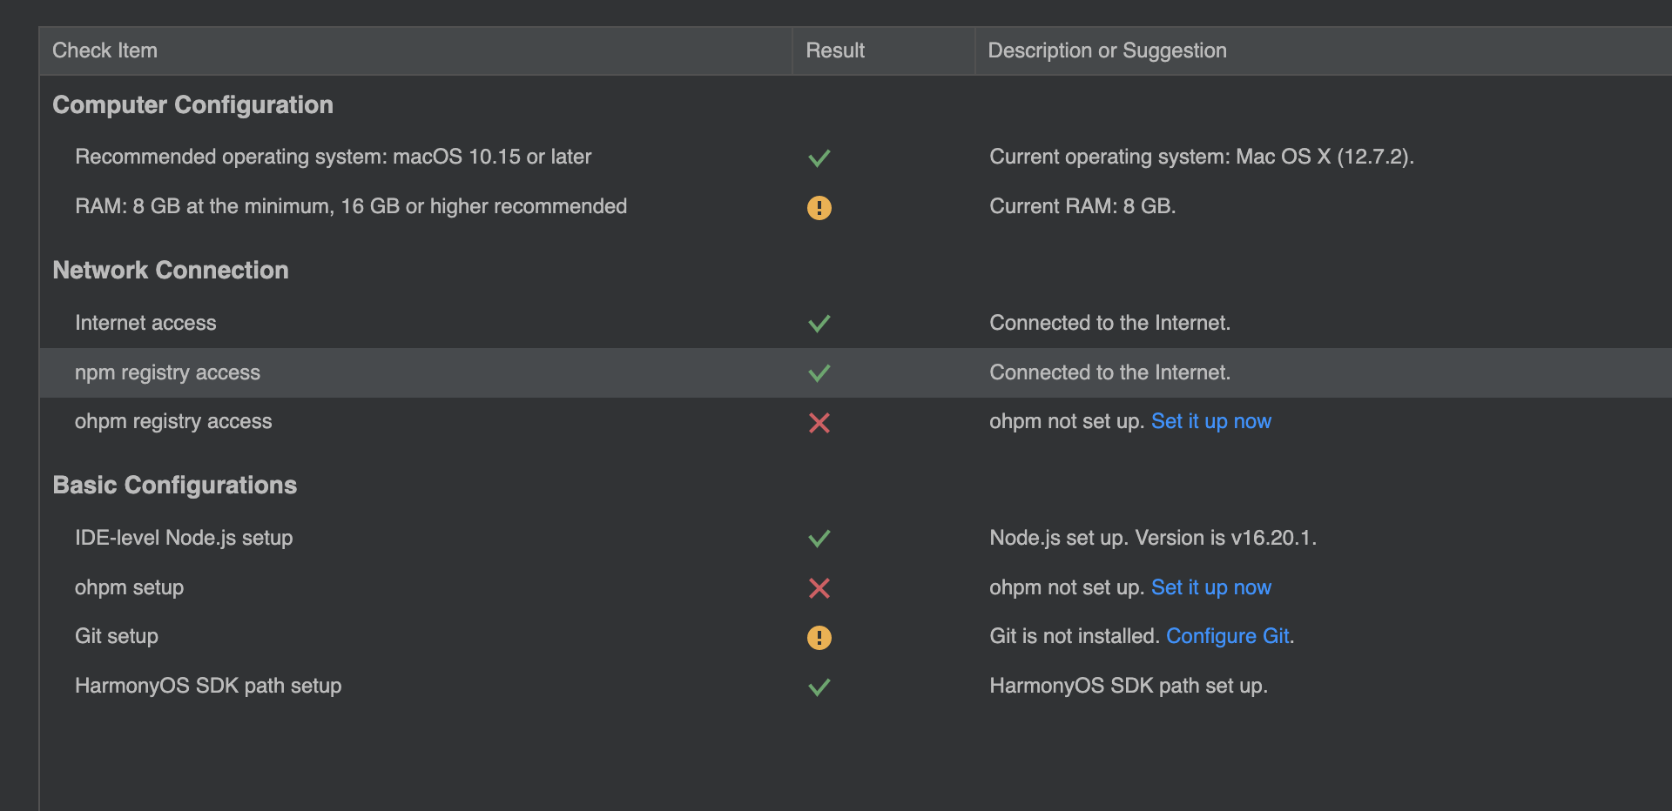Image resolution: width=1672 pixels, height=811 pixels.
Task: Click green checkmark for Node.js setup
Action: point(819,539)
